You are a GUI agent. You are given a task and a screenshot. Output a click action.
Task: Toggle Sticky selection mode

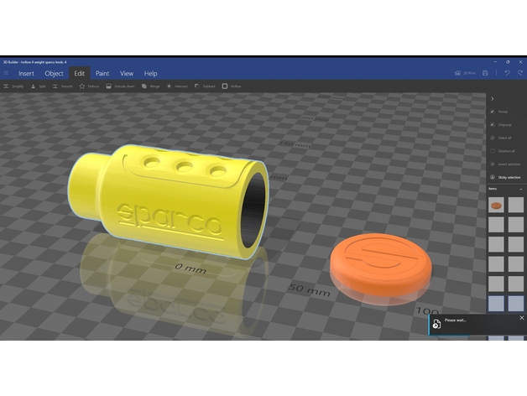(x=492, y=177)
